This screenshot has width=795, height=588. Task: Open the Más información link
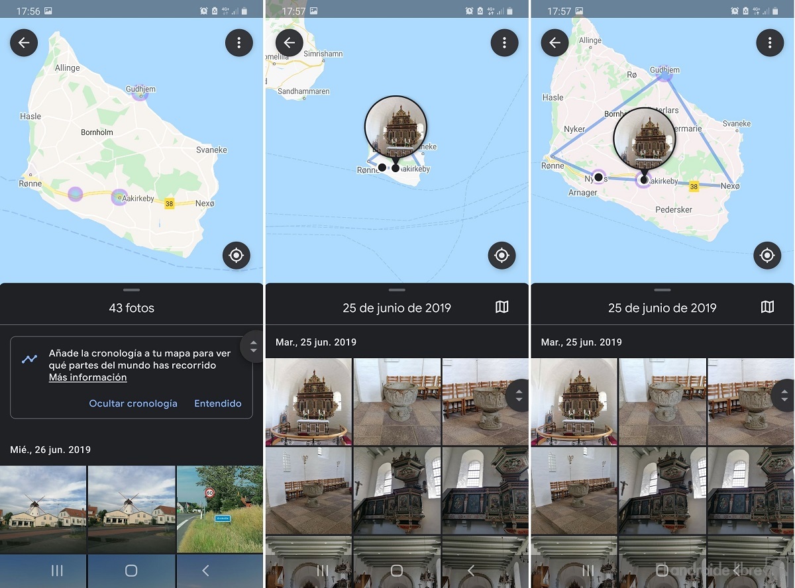pyautogui.click(x=87, y=377)
